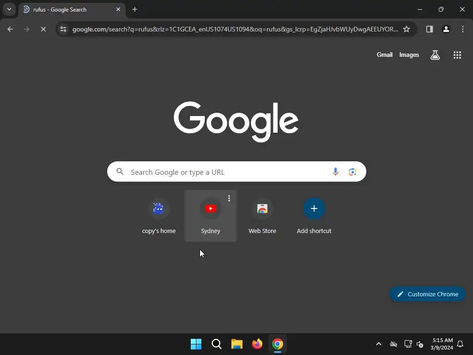View site information icon in address bar
The image size is (473, 355).
[x=63, y=29]
